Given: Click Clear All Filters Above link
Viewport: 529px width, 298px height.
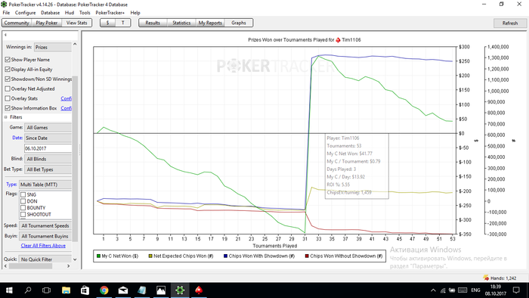Looking at the screenshot, I should point(43,246).
